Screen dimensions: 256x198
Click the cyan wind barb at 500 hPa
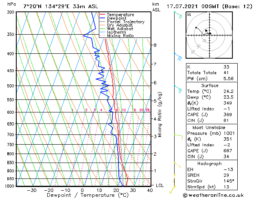(x=178, y=89)
